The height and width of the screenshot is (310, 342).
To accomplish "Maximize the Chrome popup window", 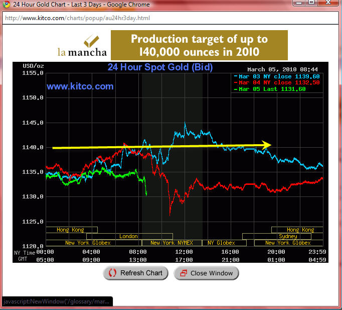I will [311, 3].
